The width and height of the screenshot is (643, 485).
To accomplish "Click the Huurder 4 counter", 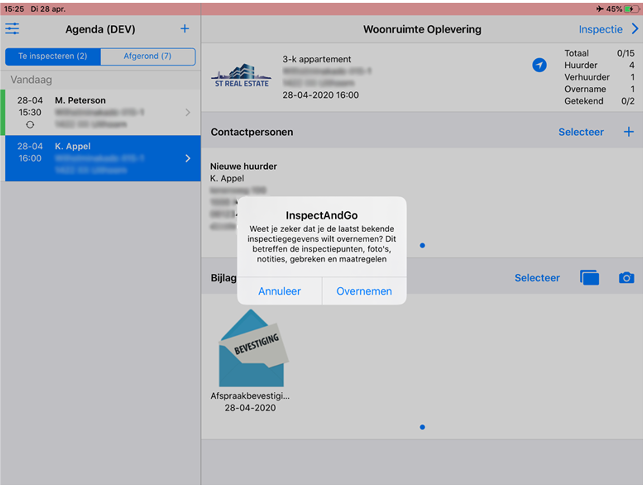I will point(599,65).
